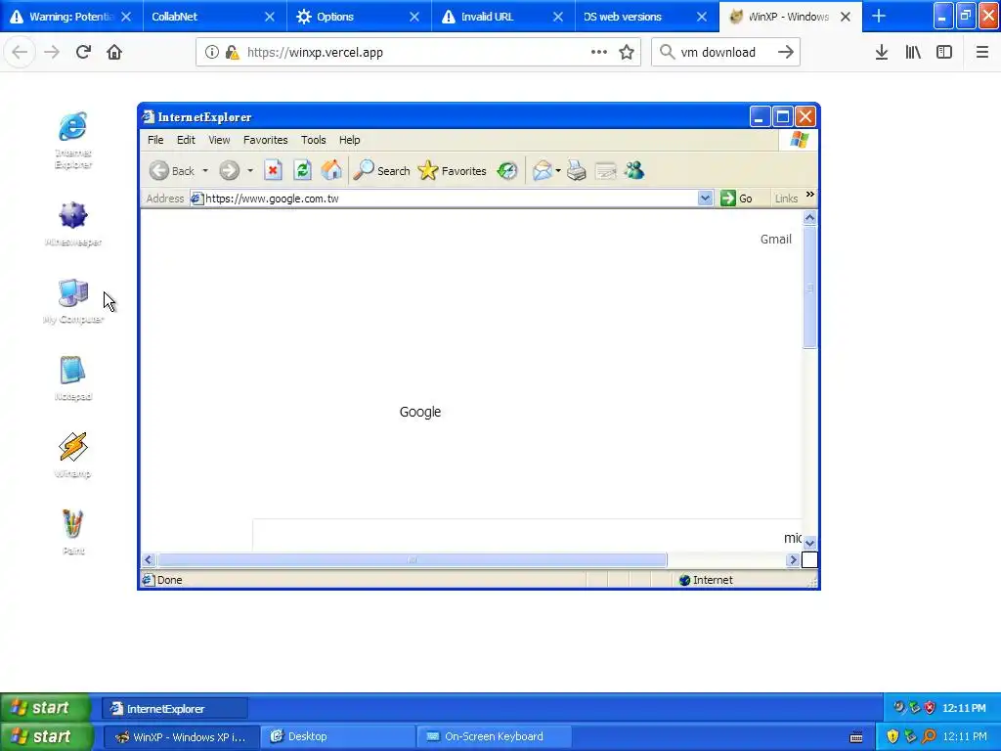The height and width of the screenshot is (751, 1001).
Task: Open the Favorites star toolbar button
Action: pyautogui.click(x=452, y=170)
